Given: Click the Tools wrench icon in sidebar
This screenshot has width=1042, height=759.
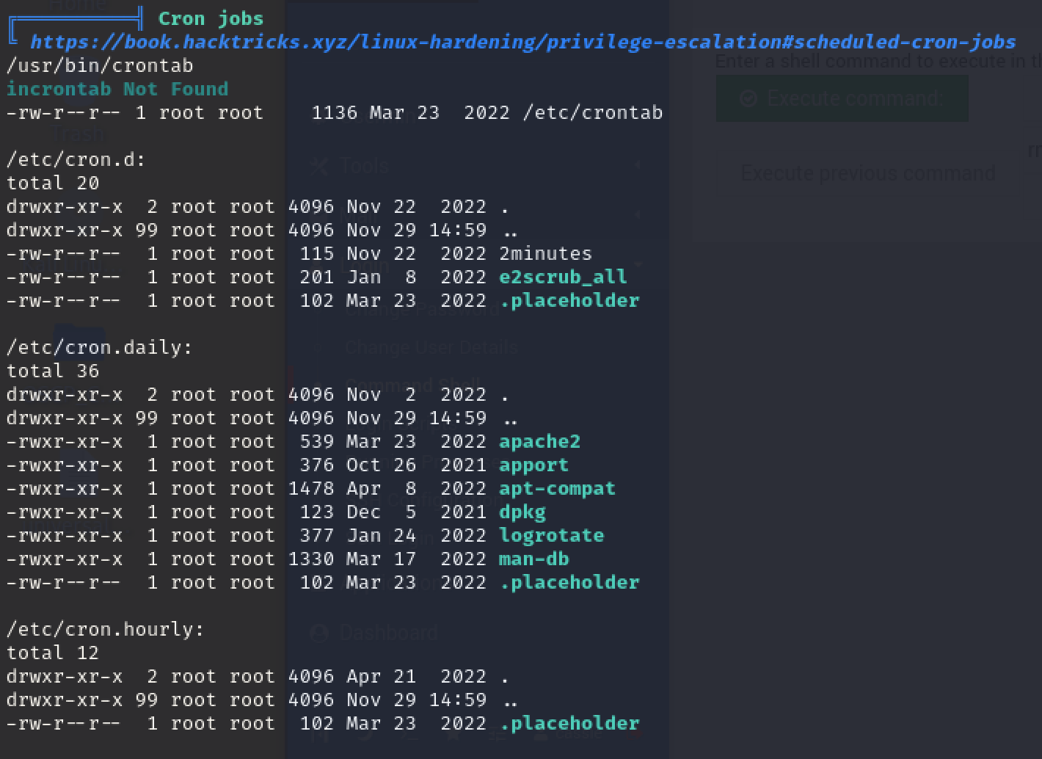Looking at the screenshot, I should [x=318, y=166].
